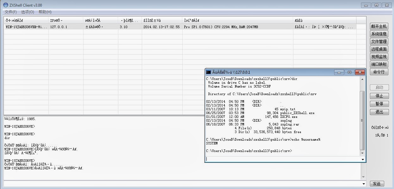Click the timestamp 2014.02.13-17:02.55
The width and height of the screenshot is (394, 189).
pyautogui.click(x=161, y=27)
